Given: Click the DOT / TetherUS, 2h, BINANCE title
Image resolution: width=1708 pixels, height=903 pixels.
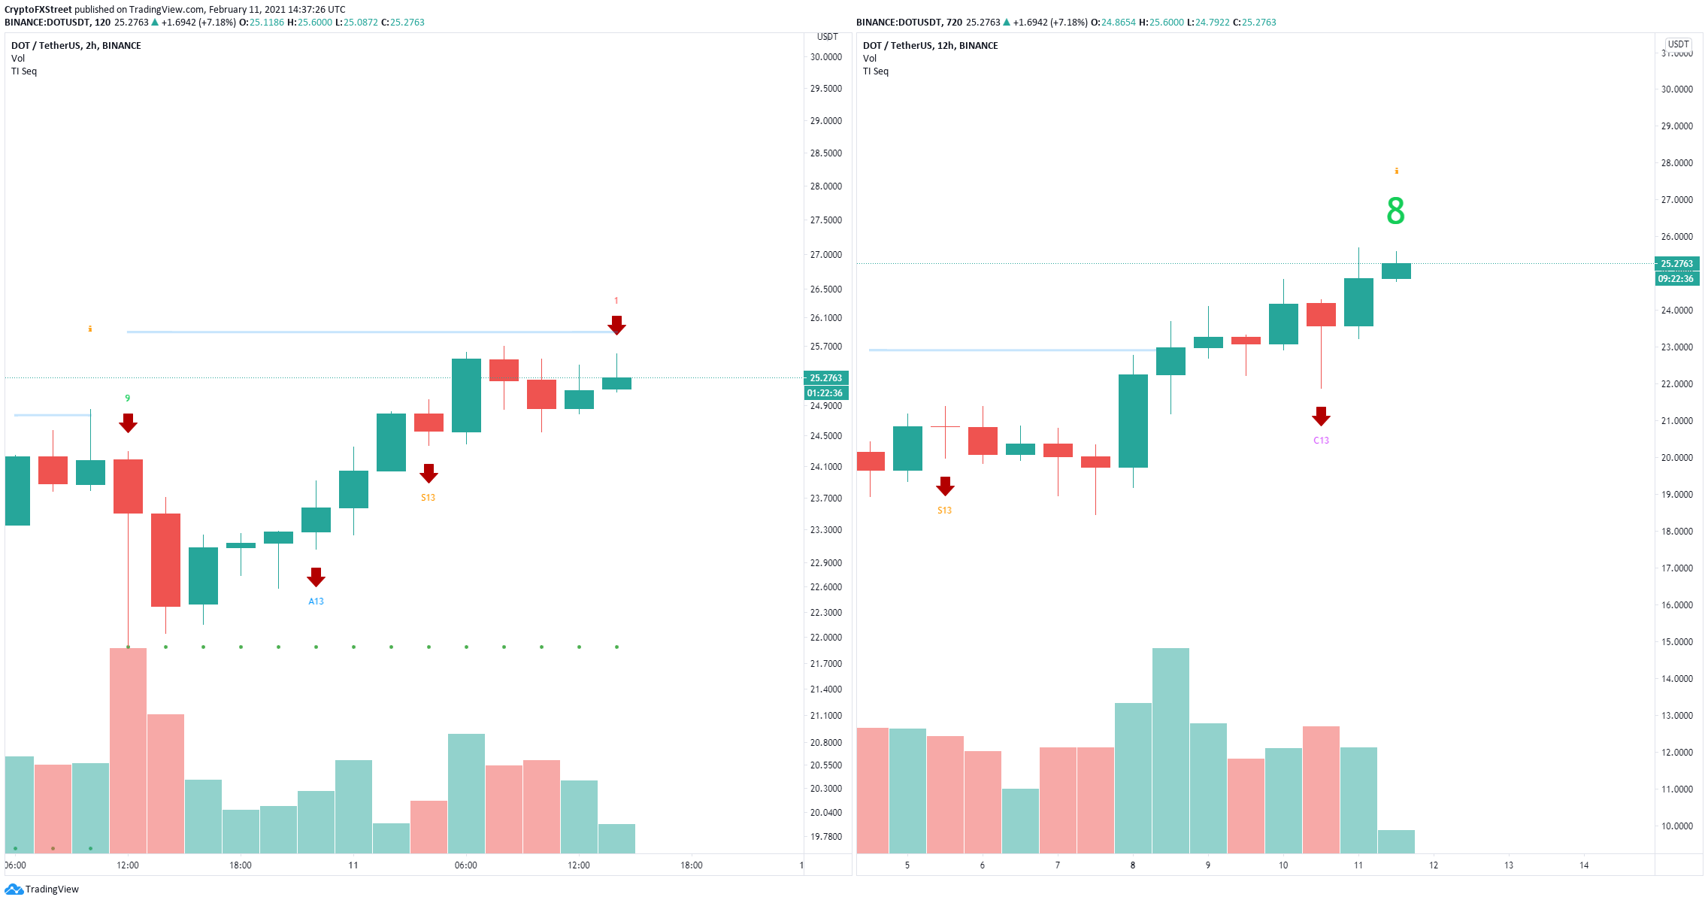Looking at the screenshot, I should (76, 46).
